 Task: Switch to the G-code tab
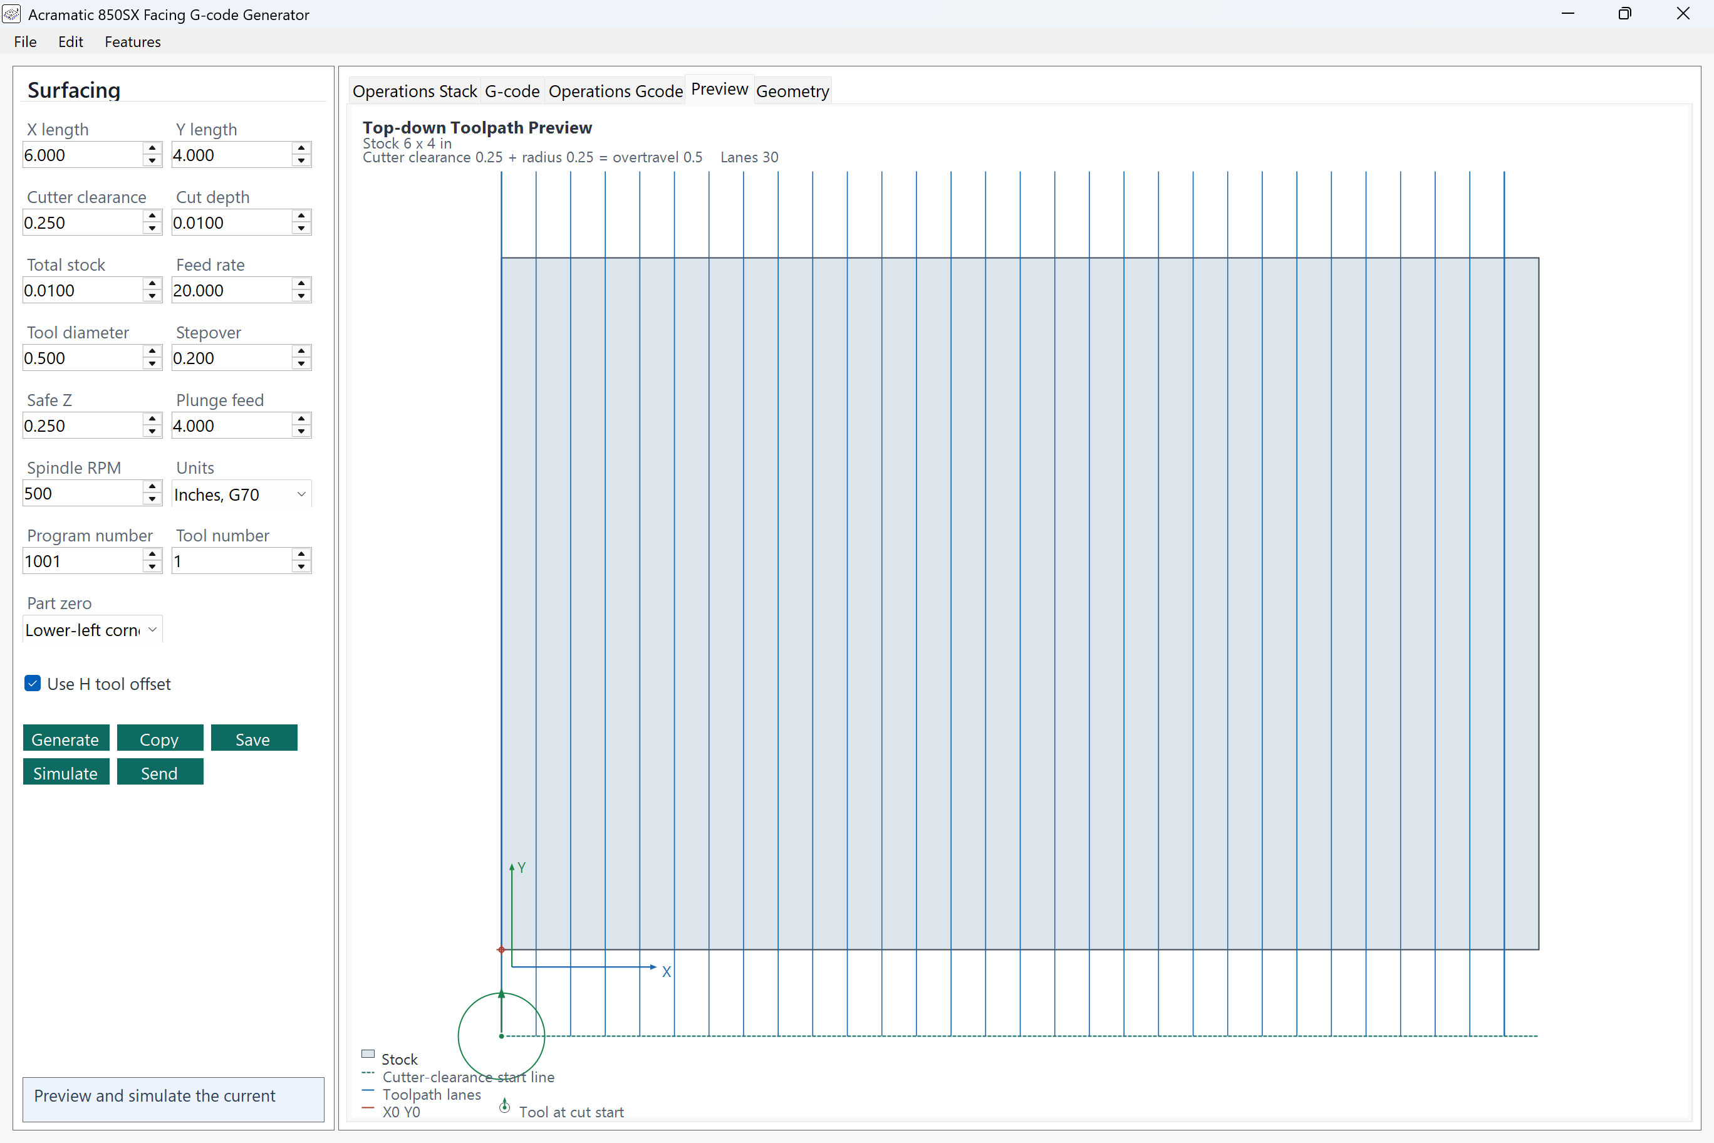pyautogui.click(x=512, y=91)
